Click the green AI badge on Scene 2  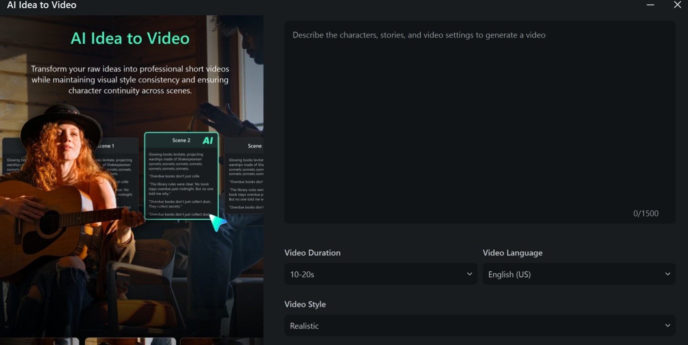(x=208, y=141)
